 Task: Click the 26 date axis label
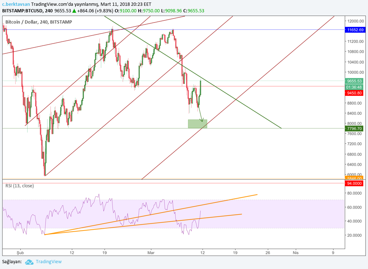267,253
